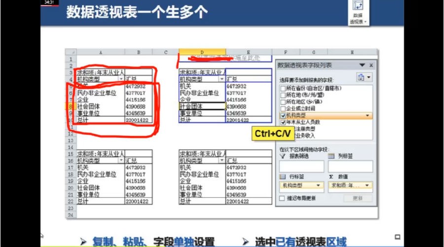Select column header F

286,52
